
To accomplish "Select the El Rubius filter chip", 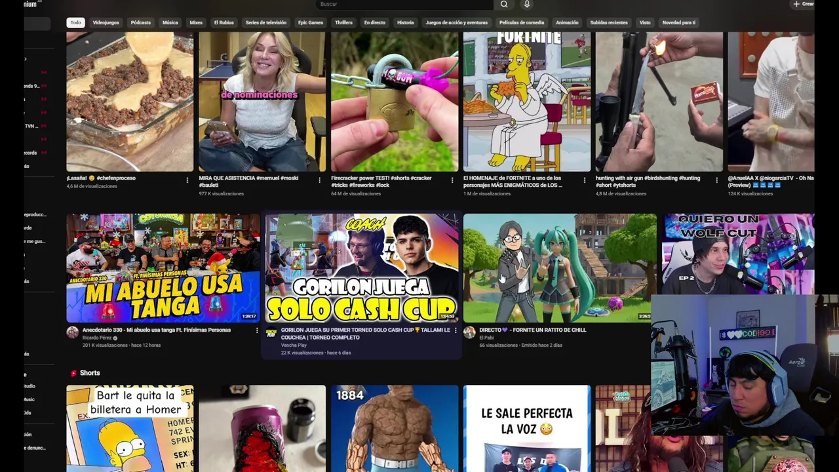I will [224, 22].
